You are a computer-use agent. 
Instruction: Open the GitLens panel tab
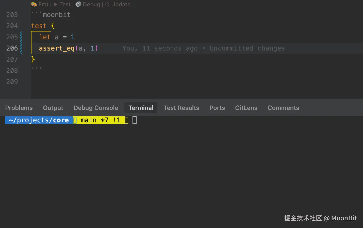click(x=246, y=108)
